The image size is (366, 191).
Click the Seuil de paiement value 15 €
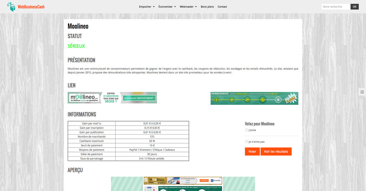[152, 146]
